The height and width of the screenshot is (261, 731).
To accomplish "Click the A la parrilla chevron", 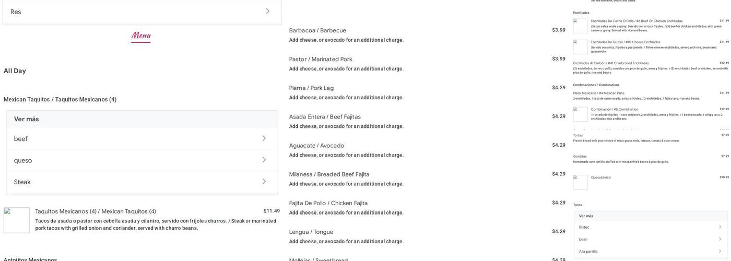I will tap(720, 251).
